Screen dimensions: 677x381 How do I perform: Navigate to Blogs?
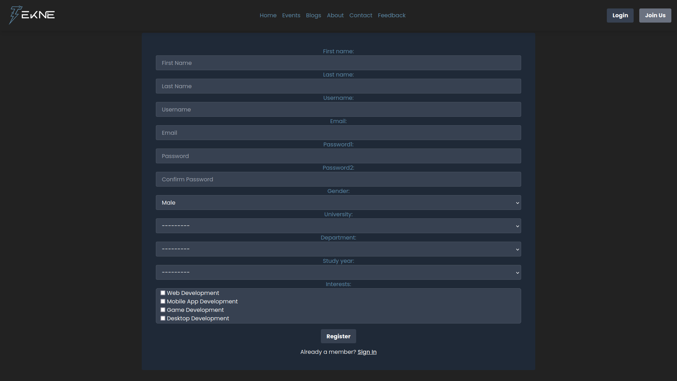tap(313, 16)
